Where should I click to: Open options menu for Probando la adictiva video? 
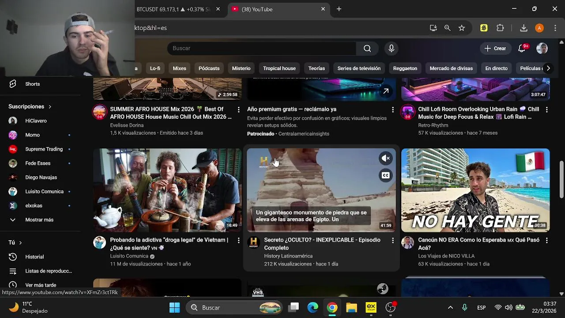pos(239,240)
